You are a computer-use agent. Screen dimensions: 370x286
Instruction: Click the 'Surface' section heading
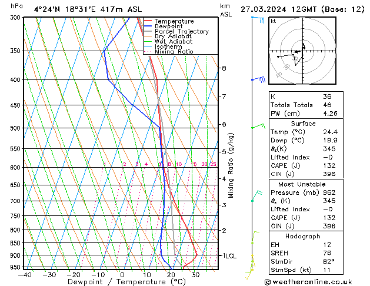(303, 124)
